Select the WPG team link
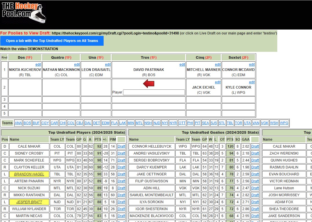This screenshot has width=312, height=222. (x=284, y=123)
